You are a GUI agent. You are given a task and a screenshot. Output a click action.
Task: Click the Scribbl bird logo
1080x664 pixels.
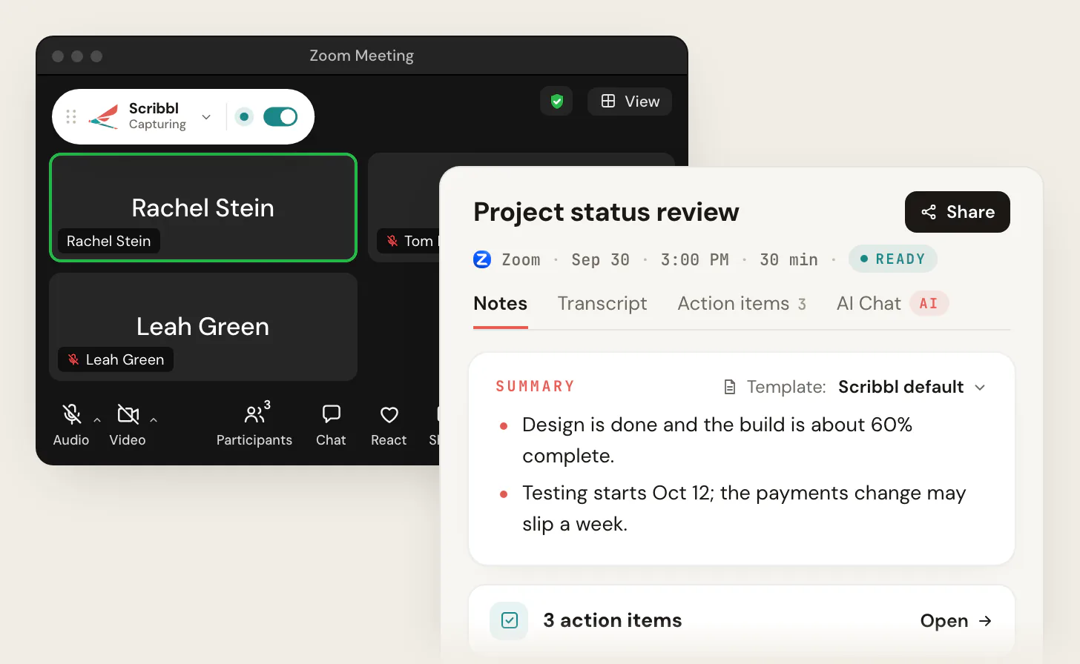pyautogui.click(x=104, y=116)
